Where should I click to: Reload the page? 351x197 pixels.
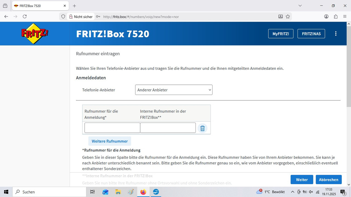25,16
